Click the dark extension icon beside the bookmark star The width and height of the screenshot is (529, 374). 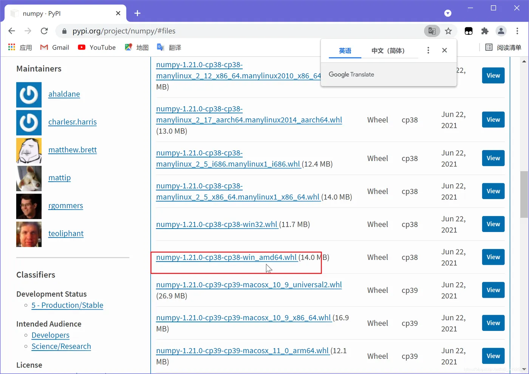469,31
